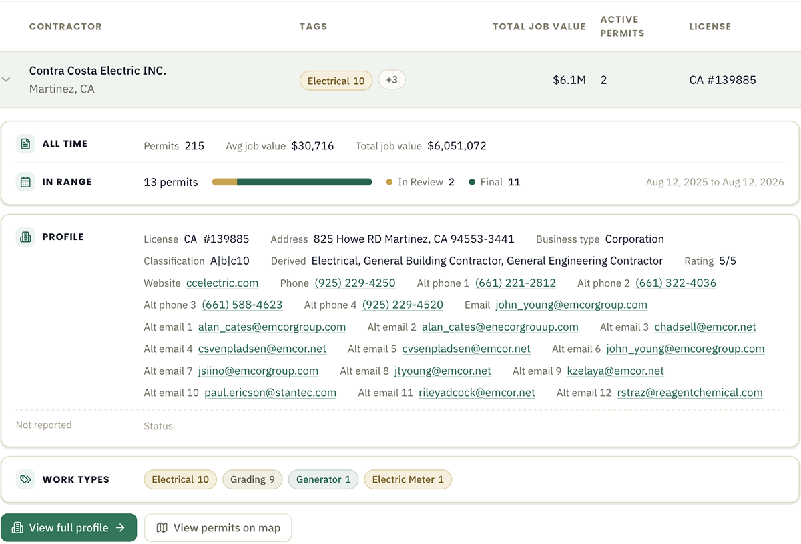Image resolution: width=801 pixels, height=544 pixels.
Task: Expand the +3 tags badge
Action: tap(392, 80)
